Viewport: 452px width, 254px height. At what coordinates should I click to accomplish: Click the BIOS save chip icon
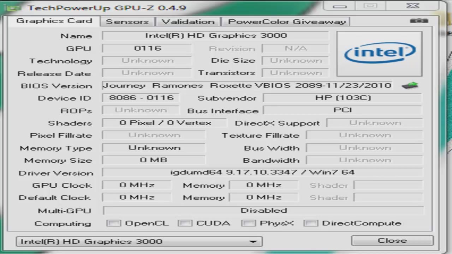point(410,85)
